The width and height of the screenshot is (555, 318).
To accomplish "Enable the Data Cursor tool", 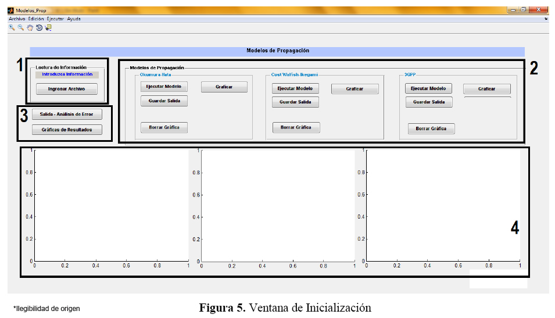I will click(x=48, y=27).
